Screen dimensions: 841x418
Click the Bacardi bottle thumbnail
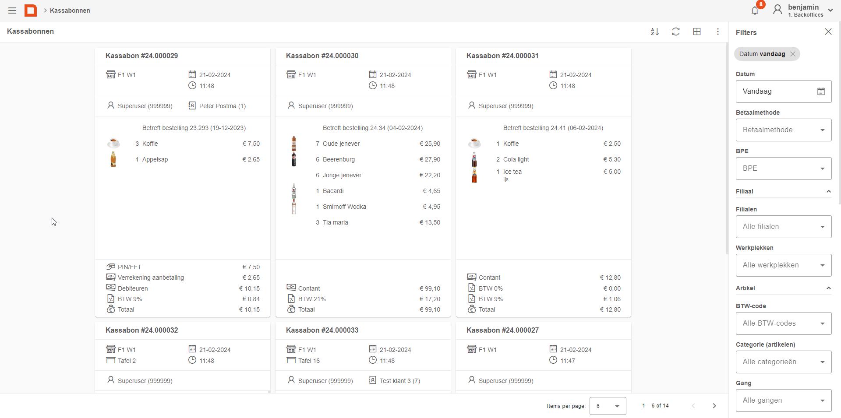pyautogui.click(x=294, y=191)
